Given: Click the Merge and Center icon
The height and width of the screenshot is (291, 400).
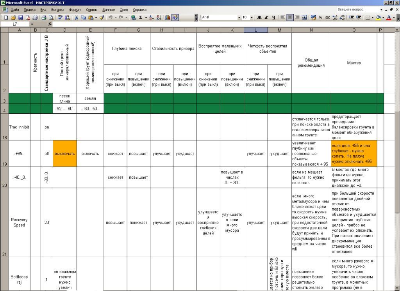Looking at the screenshot, I should (304, 18).
